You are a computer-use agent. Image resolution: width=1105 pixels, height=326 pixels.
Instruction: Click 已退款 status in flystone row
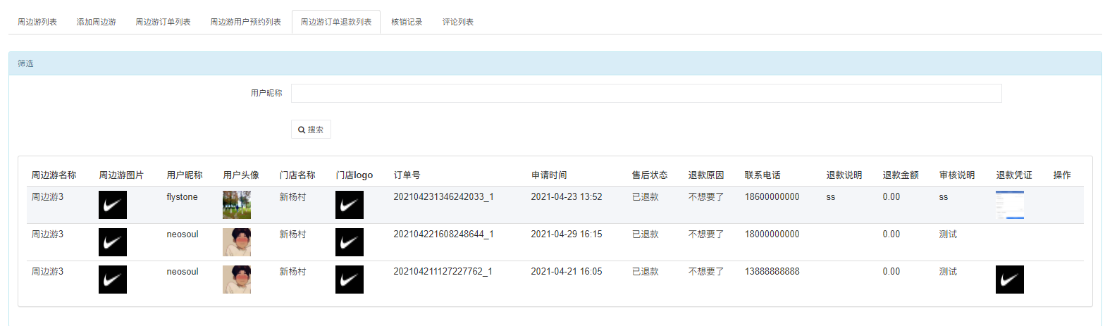pyautogui.click(x=646, y=196)
